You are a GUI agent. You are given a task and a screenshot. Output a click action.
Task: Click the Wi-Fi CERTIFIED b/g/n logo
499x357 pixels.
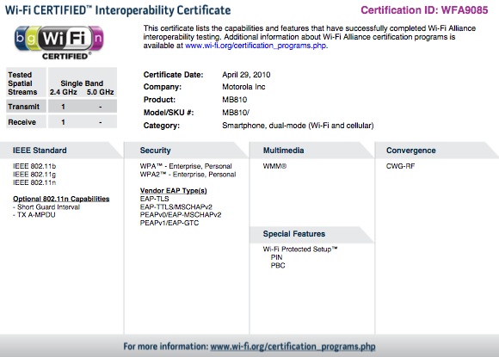(x=59, y=43)
